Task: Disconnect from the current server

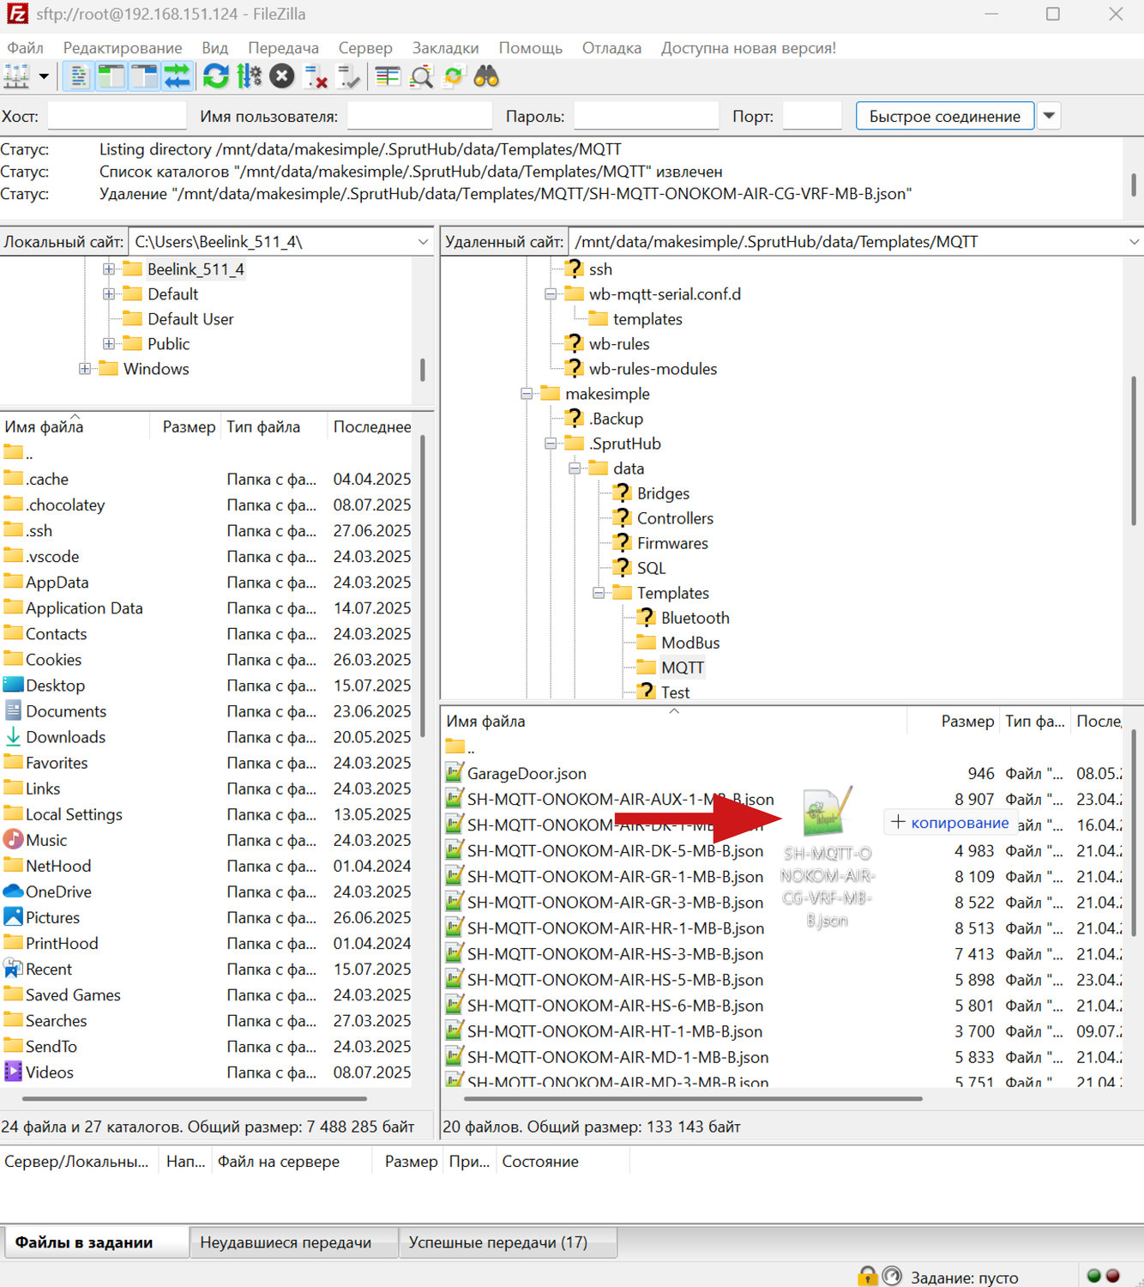Action: coord(316,77)
